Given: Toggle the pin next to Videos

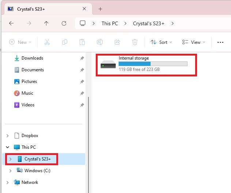Looking at the screenshot, I should pos(82,105).
